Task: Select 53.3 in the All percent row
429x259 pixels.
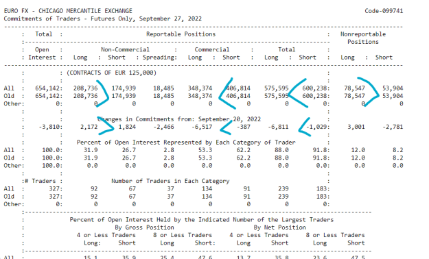Action: [x=205, y=150]
